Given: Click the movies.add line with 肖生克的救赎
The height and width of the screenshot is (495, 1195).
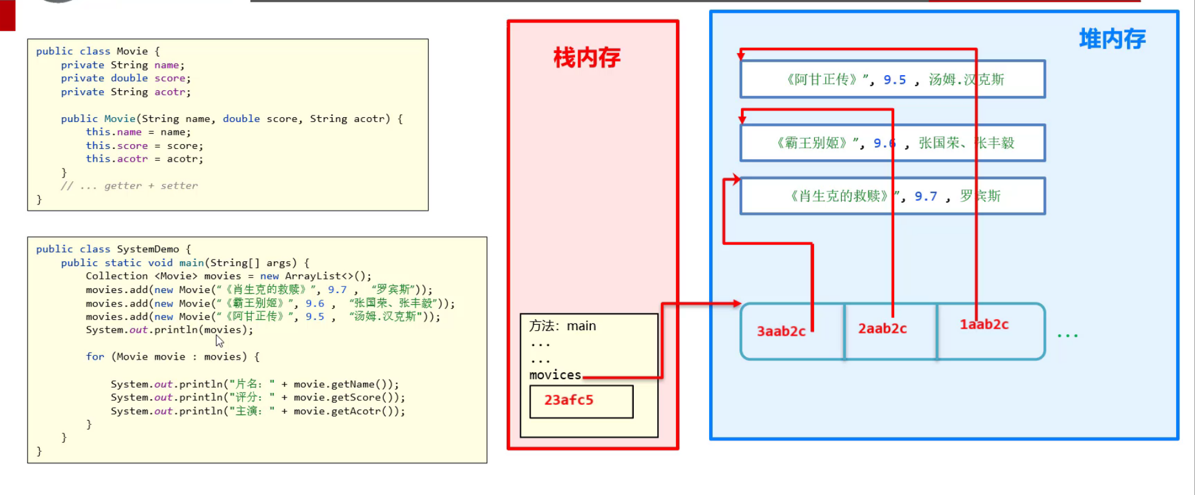Looking at the screenshot, I should pyautogui.click(x=259, y=289).
